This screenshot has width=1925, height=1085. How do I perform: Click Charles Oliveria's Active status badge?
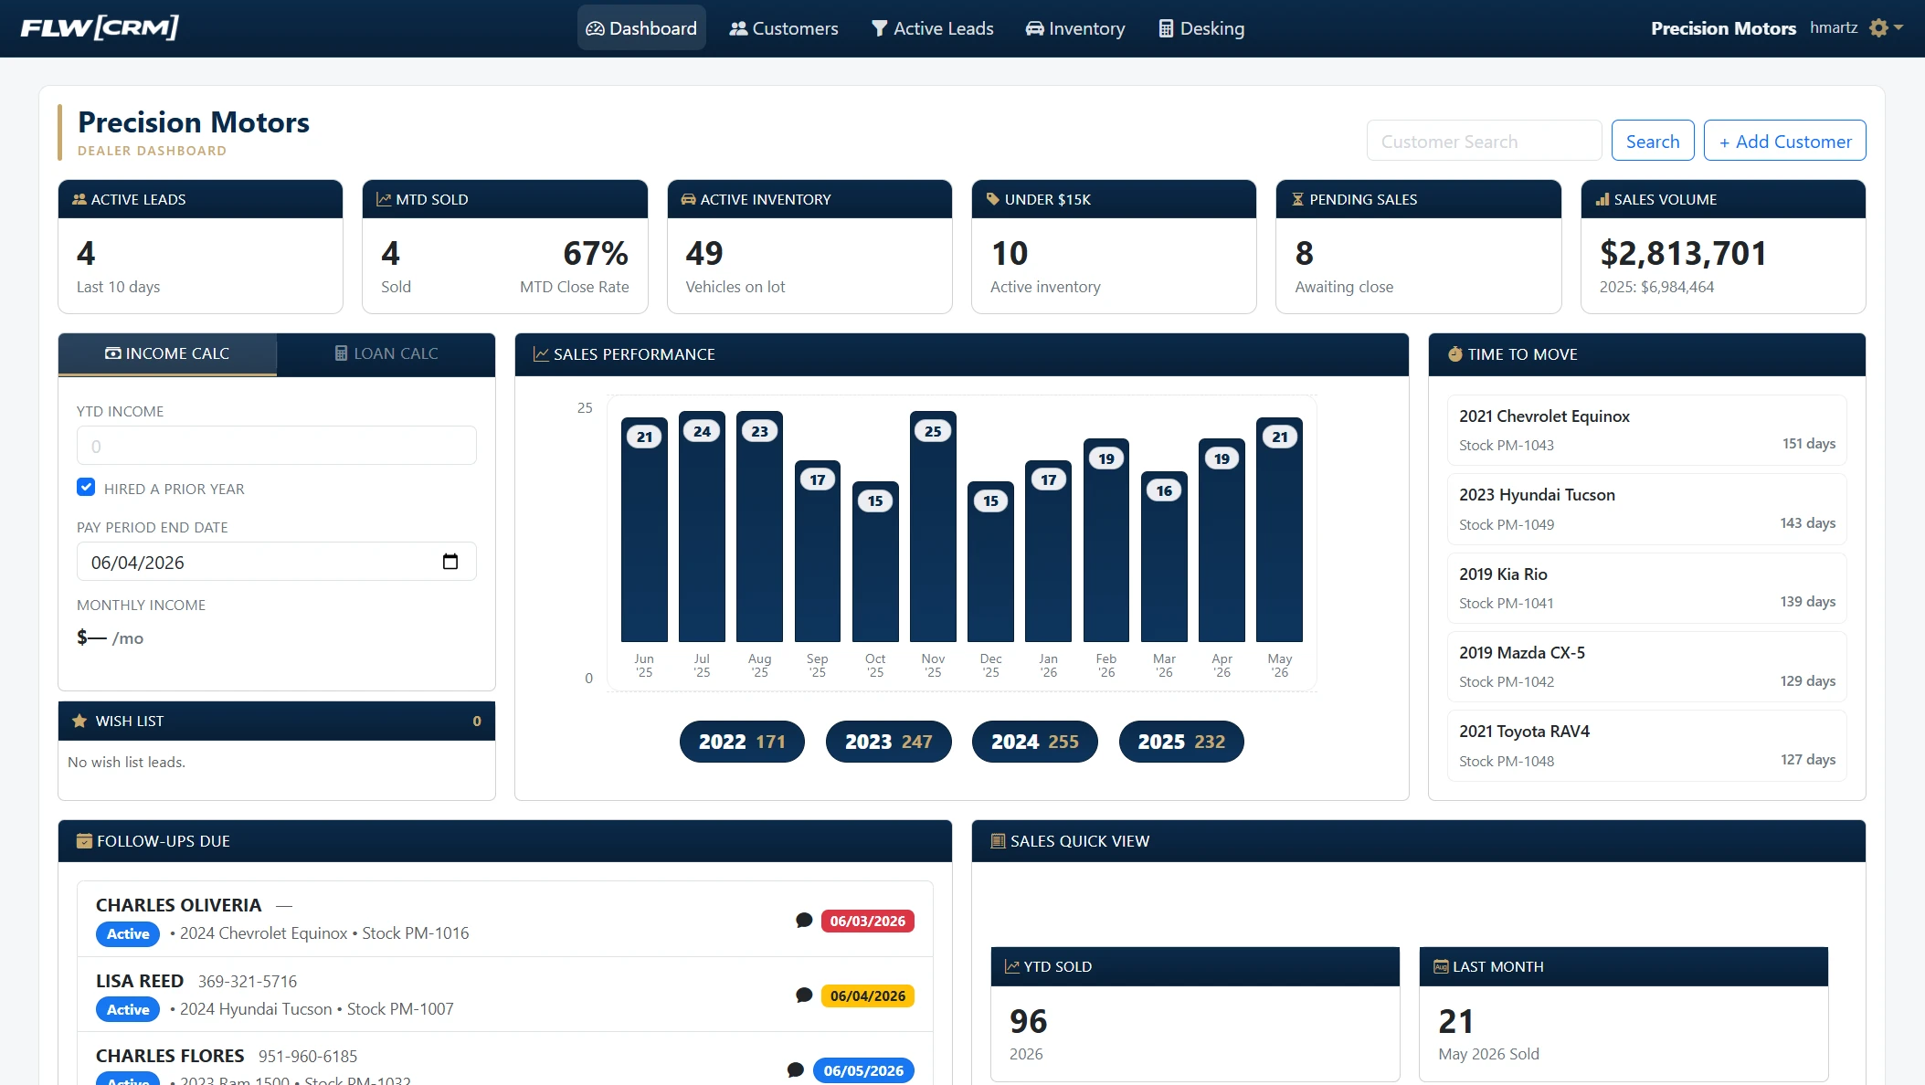pyautogui.click(x=128, y=933)
